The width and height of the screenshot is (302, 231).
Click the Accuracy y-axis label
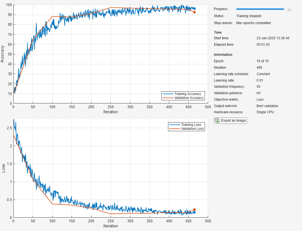pyautogui.click(x=3, y=54)
